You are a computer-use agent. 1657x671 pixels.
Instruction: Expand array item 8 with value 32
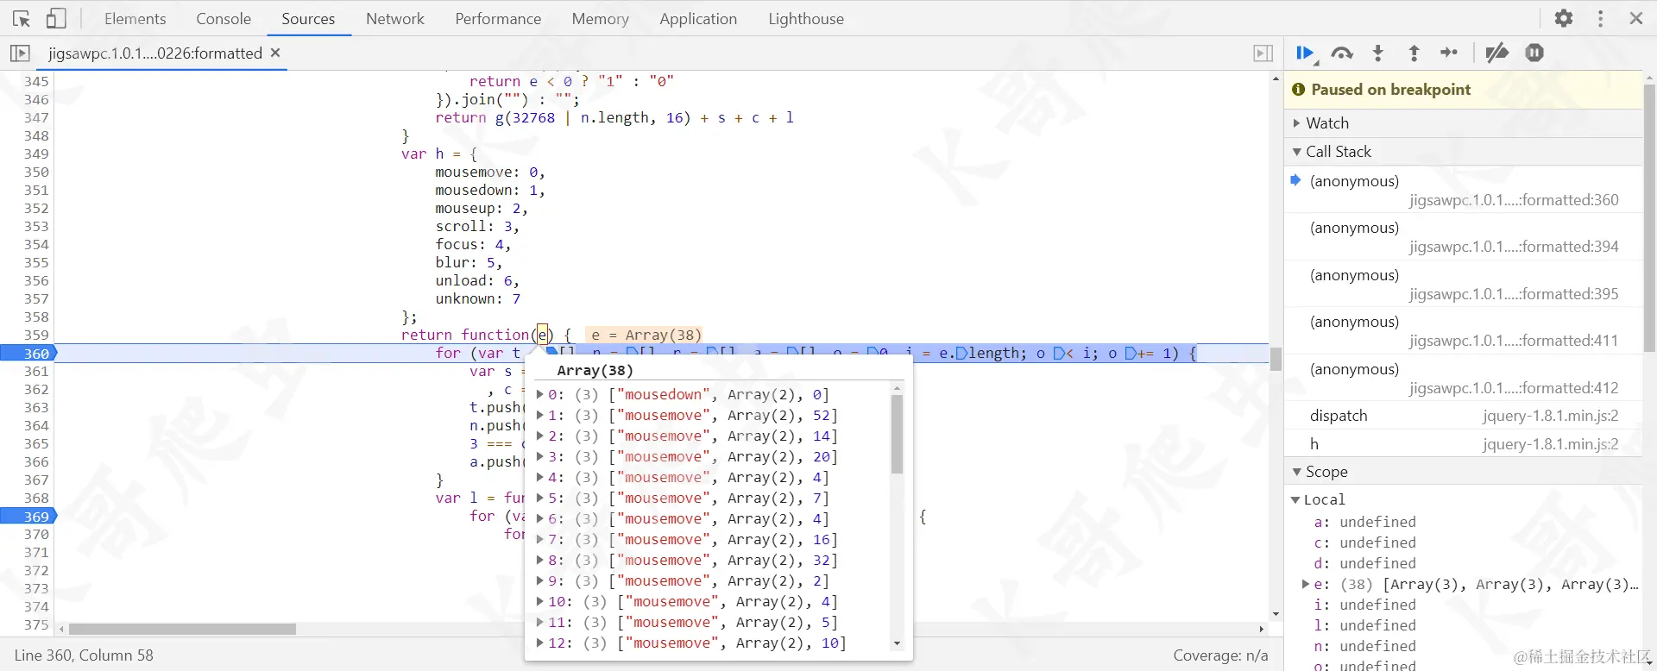click(x=540, y=561)
